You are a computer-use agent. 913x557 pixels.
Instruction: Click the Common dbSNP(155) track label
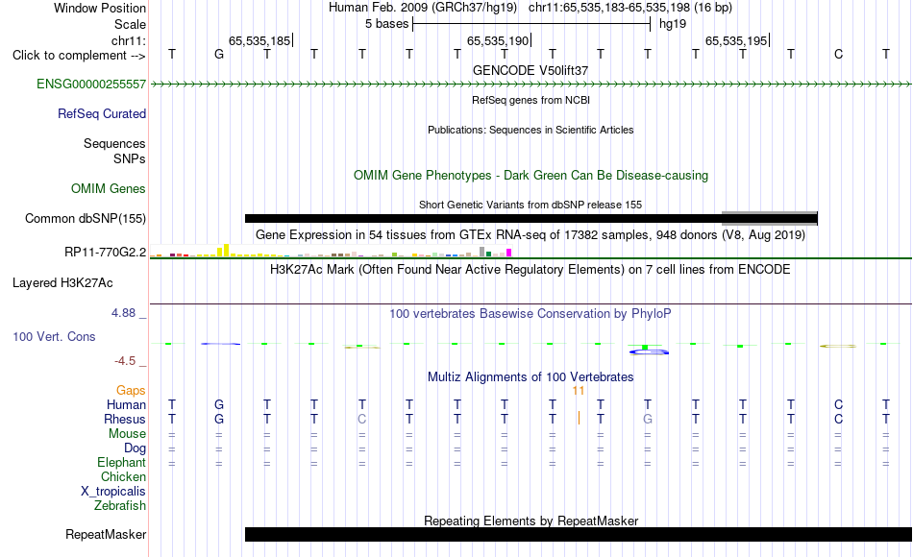click(85, 219)
